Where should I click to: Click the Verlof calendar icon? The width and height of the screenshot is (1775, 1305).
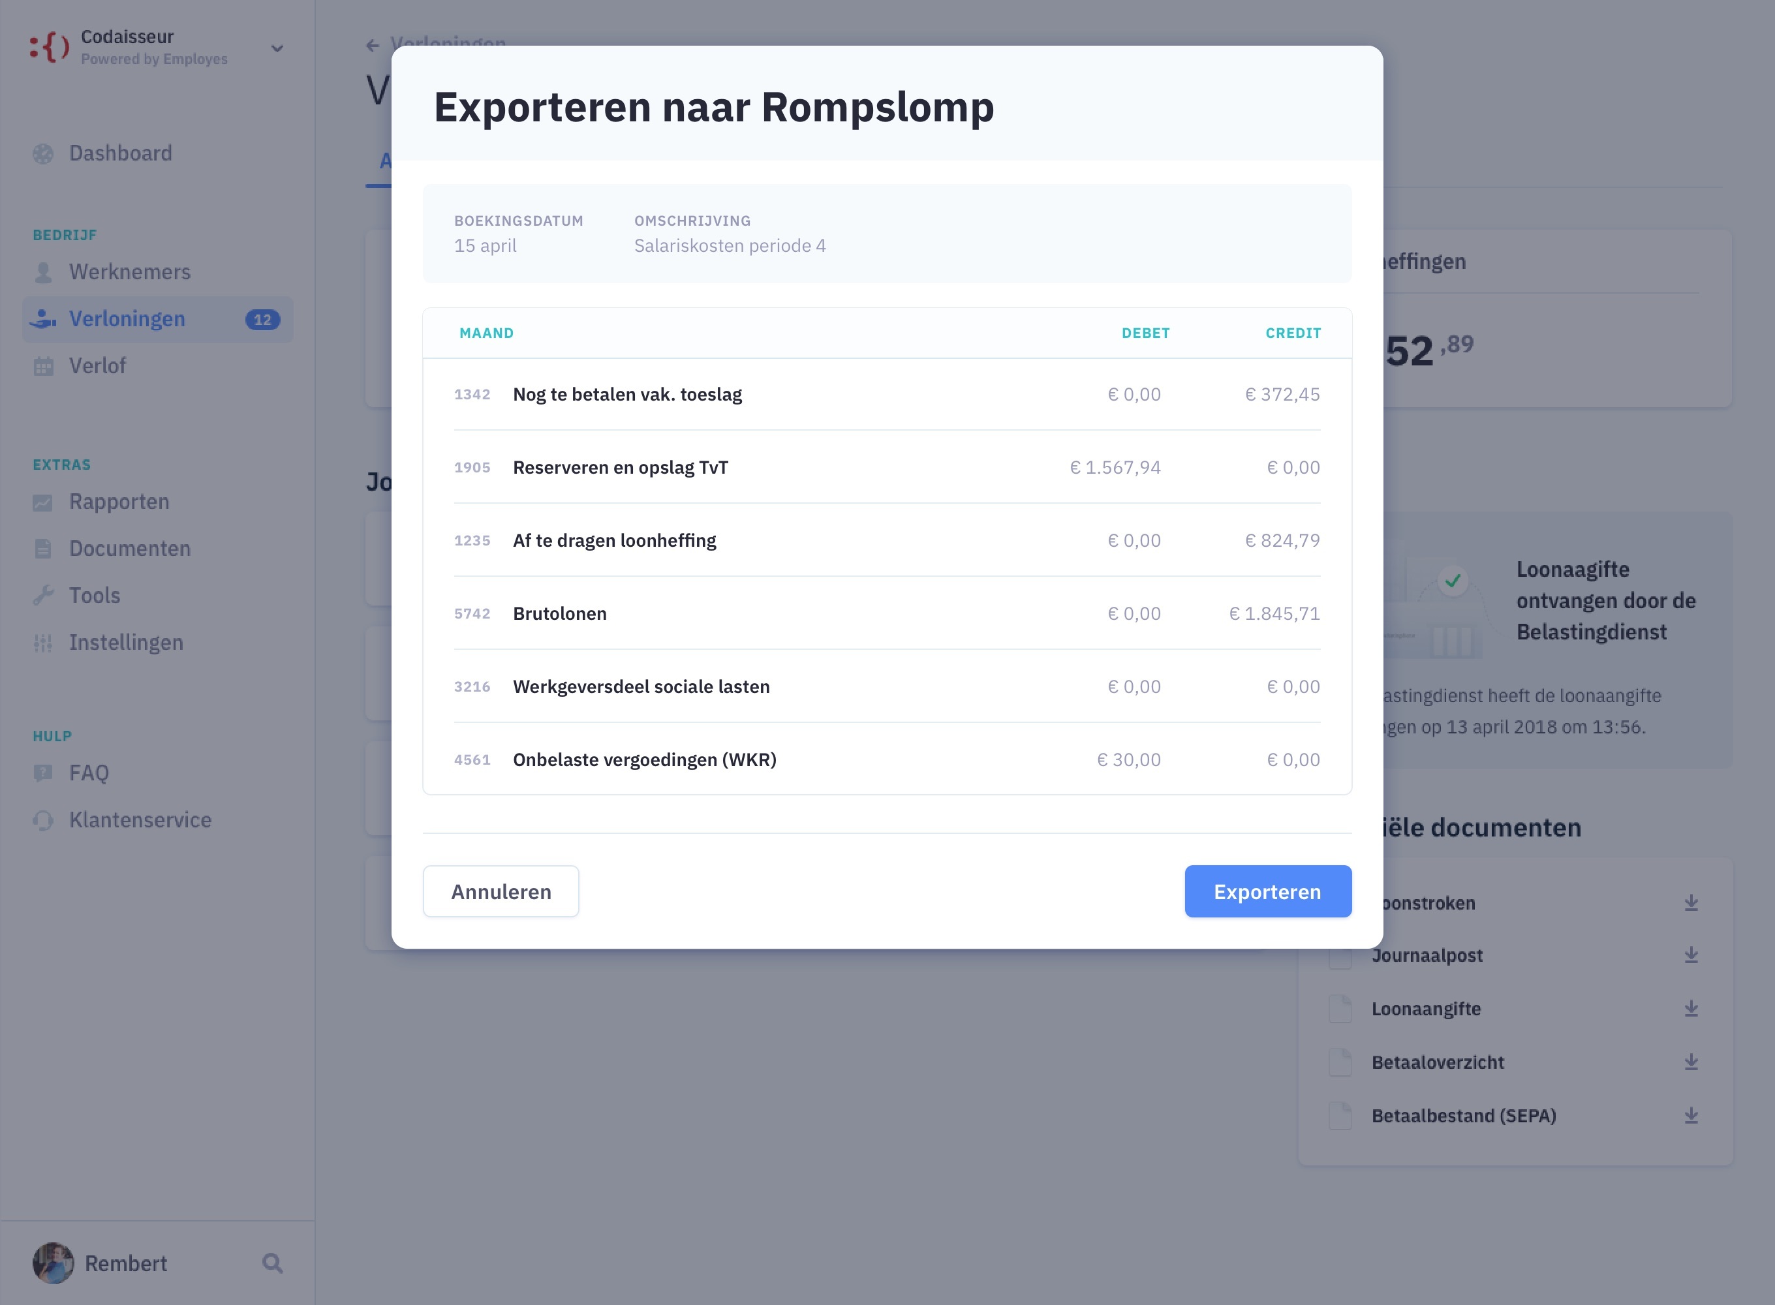[44, 366]
